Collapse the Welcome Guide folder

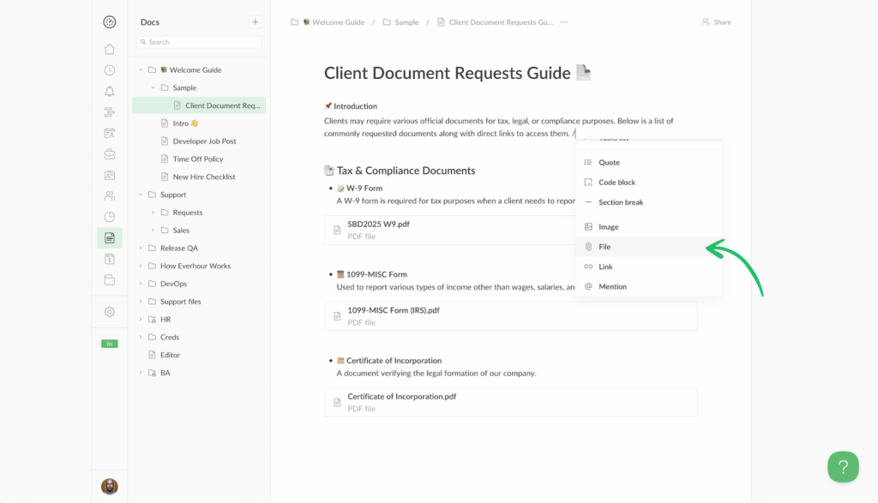[x=140, y=69]
